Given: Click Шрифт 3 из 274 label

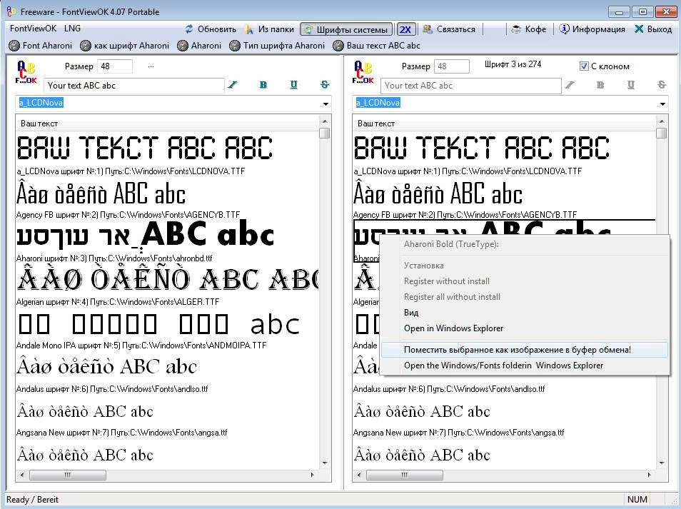Looking at the screenshot, I should [x=513, y=64].
